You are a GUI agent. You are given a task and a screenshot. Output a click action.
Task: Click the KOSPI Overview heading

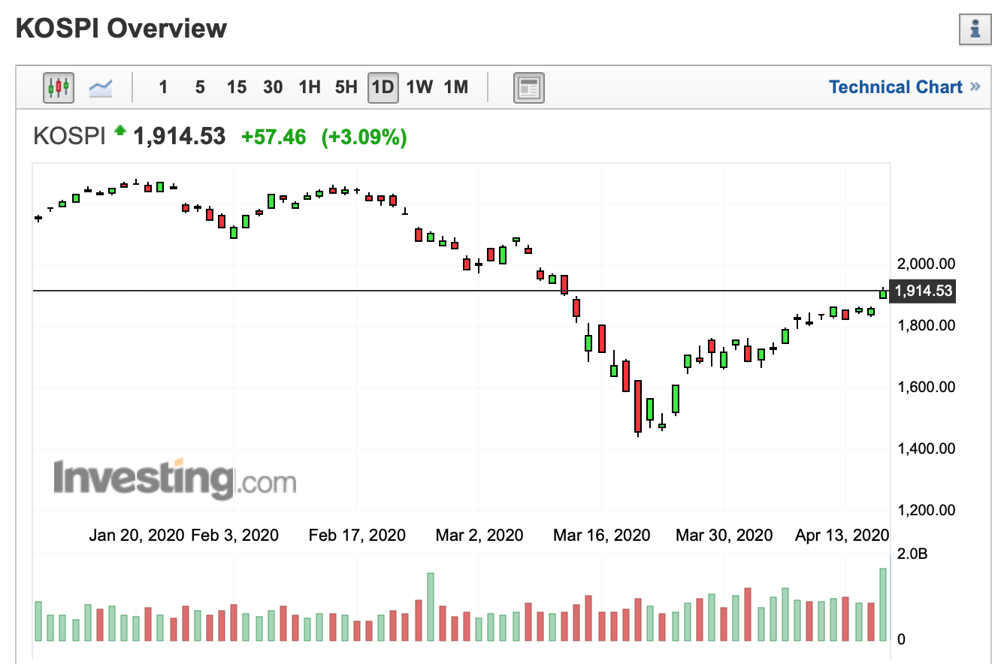[x=122, y=29]
